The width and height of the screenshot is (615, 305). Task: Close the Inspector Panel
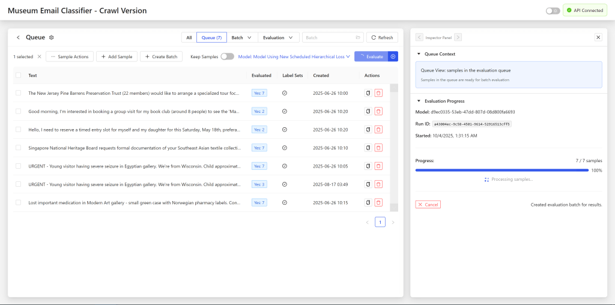click(x=598, y=37)
